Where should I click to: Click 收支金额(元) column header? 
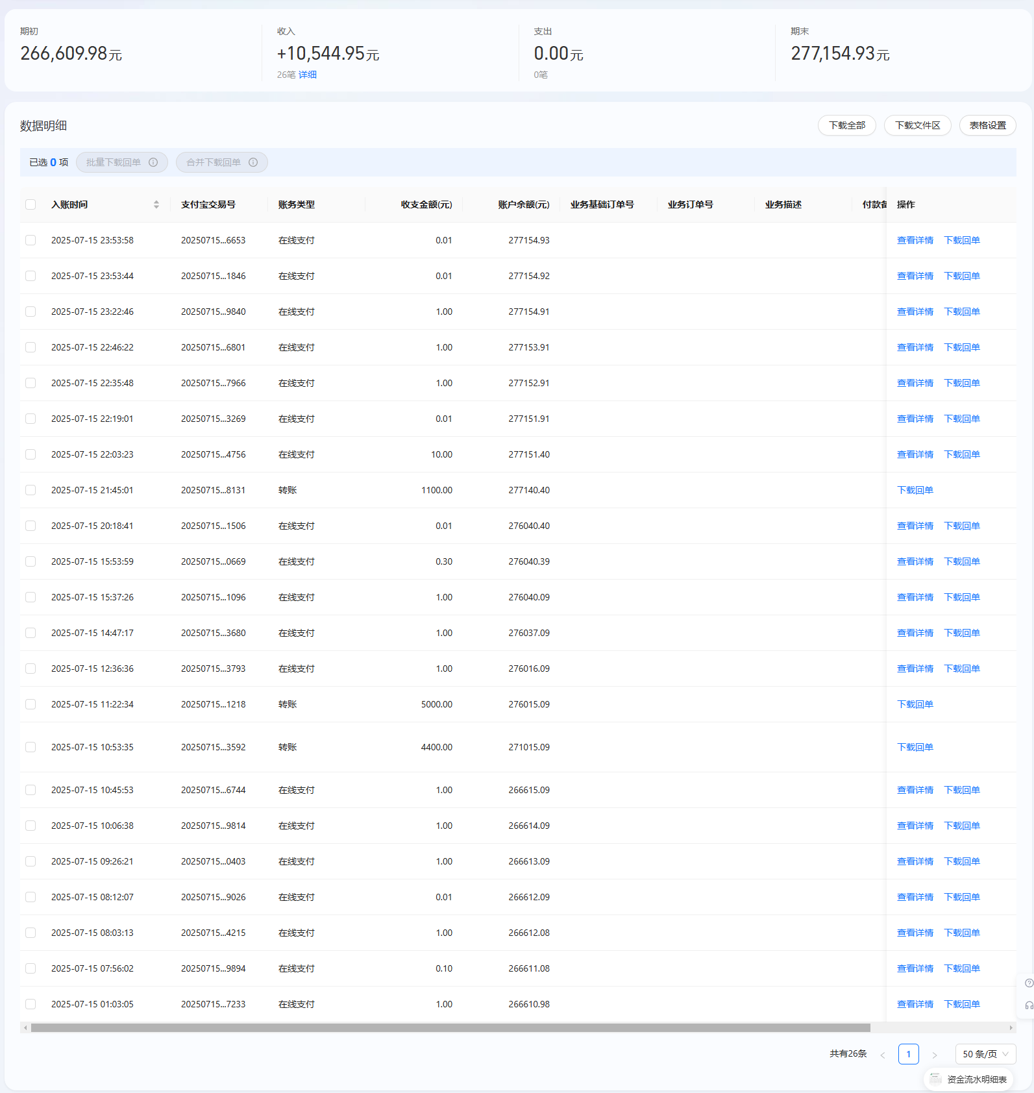tap(426, 204)
